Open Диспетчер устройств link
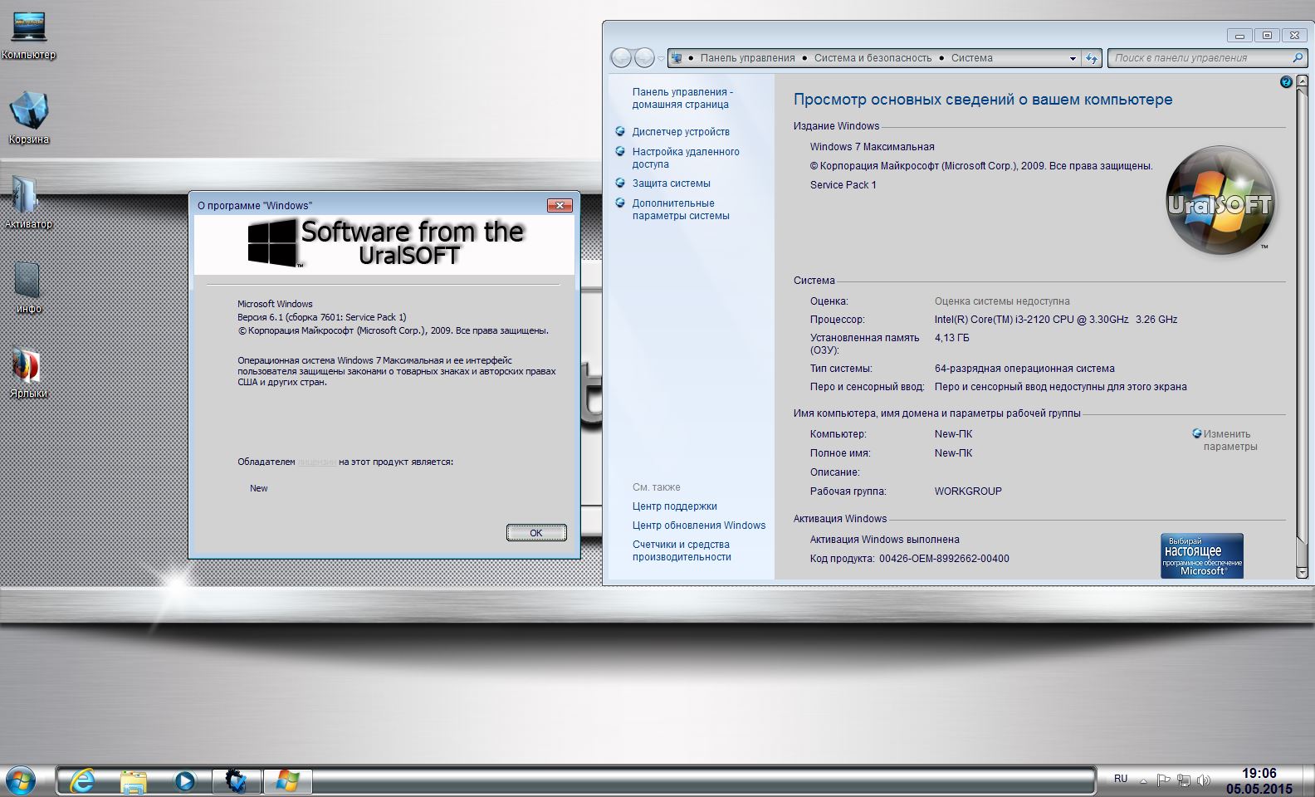The height and width of the screenshot is (797, 1315). click(681, 132)
